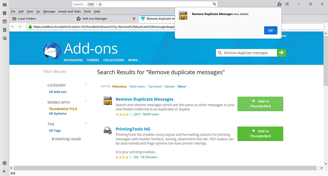Sort results by Top Rated
The width and height of the screenshot is (328, 176).
point(154,86)
